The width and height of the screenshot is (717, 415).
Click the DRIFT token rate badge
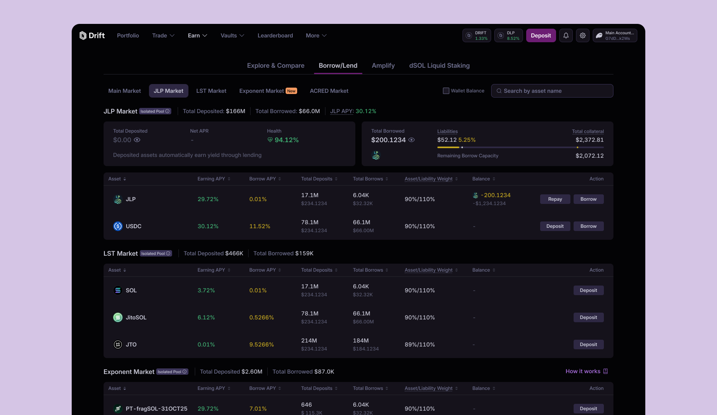pos(477,35)
